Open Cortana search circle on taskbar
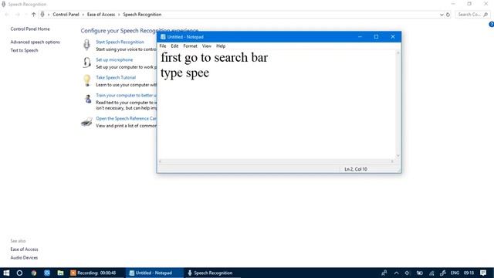 (x=19, y=273)
